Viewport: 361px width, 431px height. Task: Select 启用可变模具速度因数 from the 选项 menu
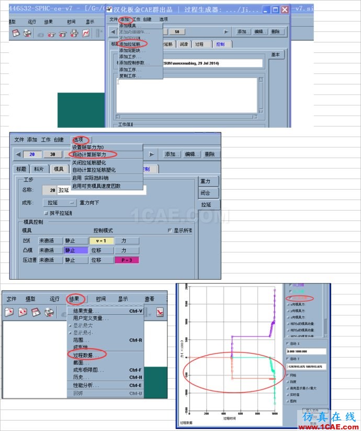click(x=96, y=186)
